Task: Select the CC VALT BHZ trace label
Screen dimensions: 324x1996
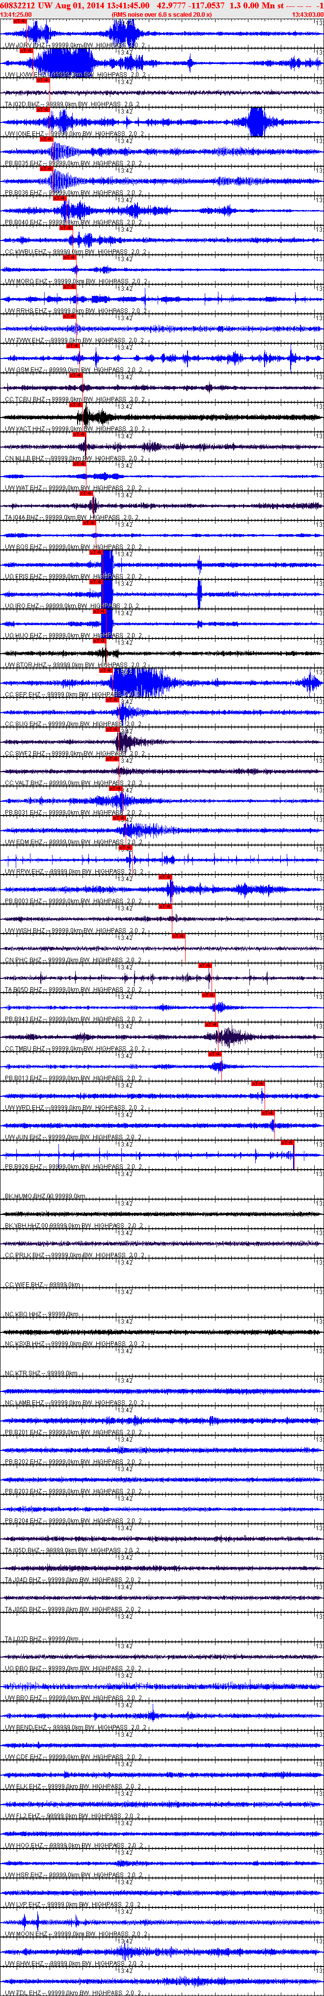Action: (75, 784)
